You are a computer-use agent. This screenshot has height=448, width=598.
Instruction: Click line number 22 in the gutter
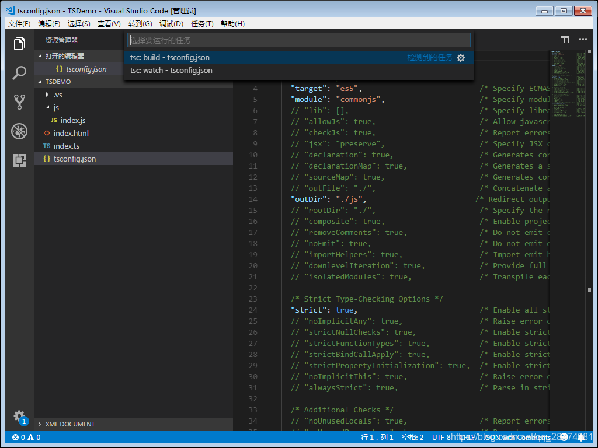coord(253,288)
